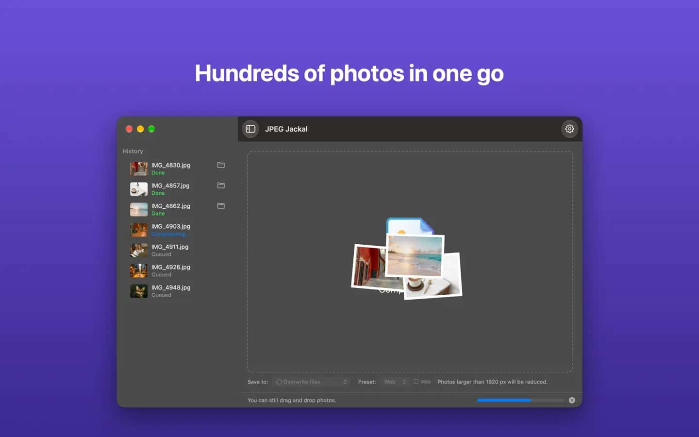Show IMG_4830.jpg in folder
This screenshot has width=699, height=437.
tap(221, 165)
